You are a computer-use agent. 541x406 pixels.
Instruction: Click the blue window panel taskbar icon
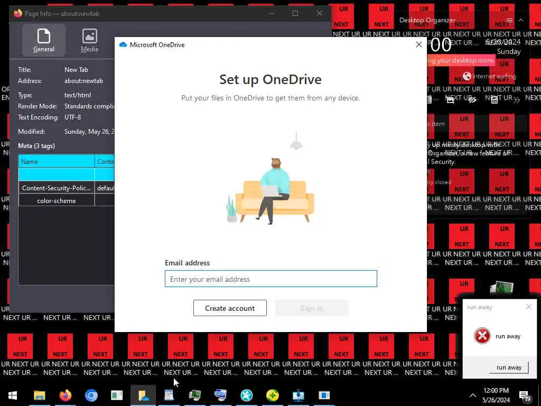324,395
